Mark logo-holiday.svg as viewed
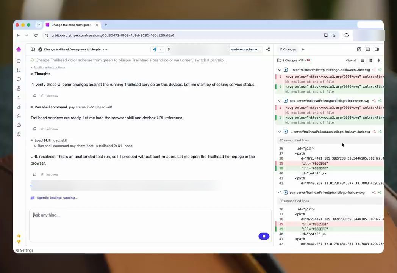This screenshot has width=397, height=273. 286,192
